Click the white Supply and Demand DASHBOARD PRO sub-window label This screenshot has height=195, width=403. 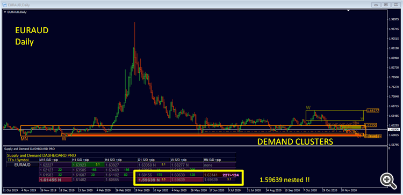(x=29, y=148)
